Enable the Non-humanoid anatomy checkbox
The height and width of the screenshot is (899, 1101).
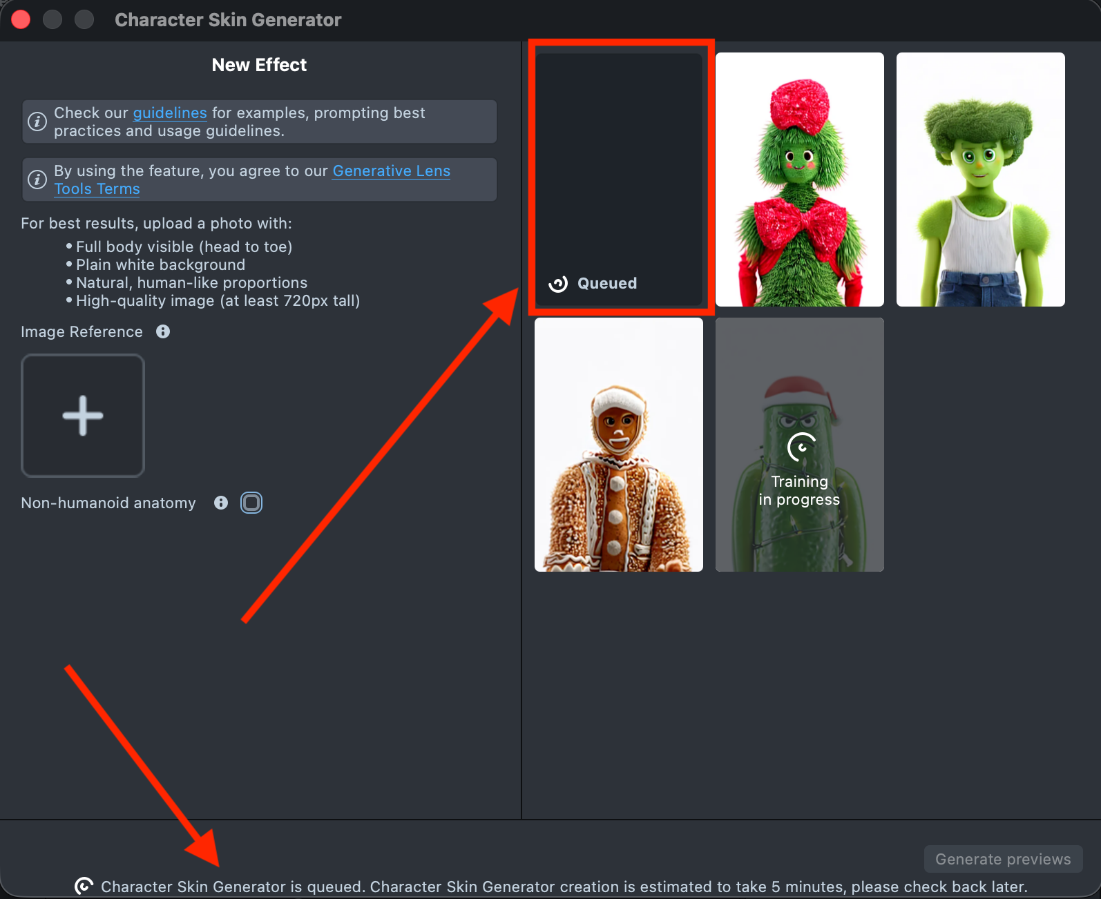251,503
